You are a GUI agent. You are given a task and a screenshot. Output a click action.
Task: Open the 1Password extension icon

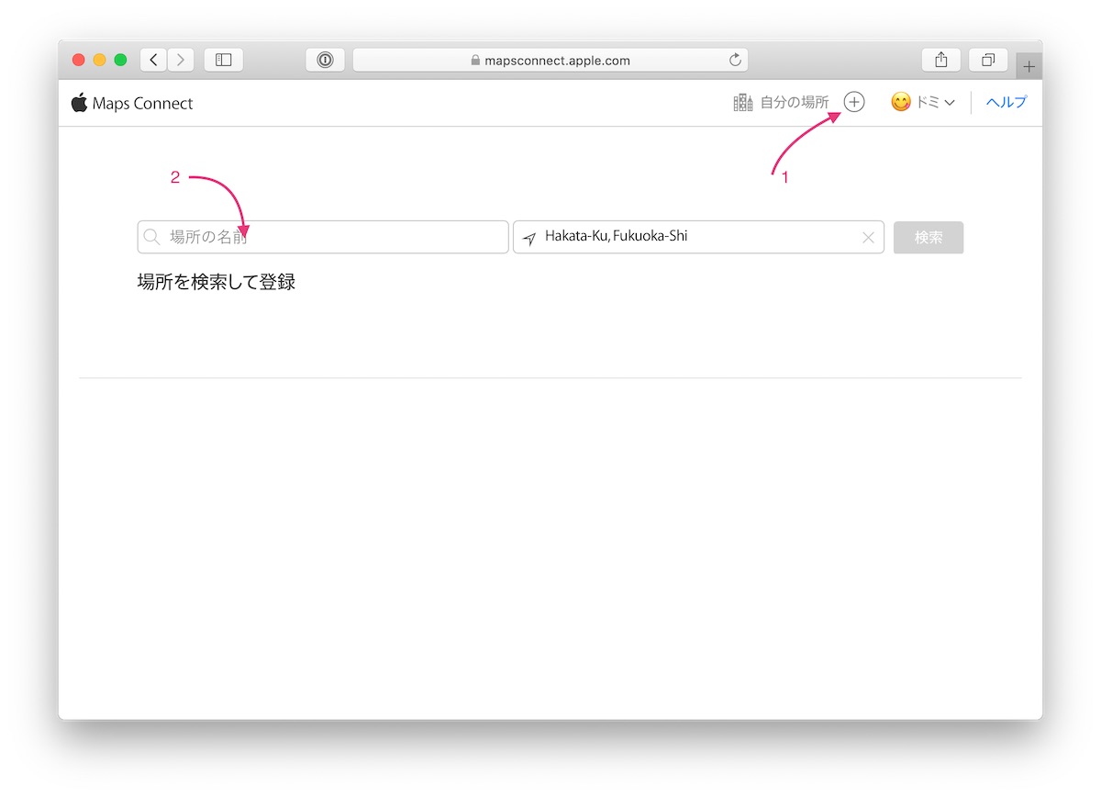pyautogui.click(x=325, y=60)
